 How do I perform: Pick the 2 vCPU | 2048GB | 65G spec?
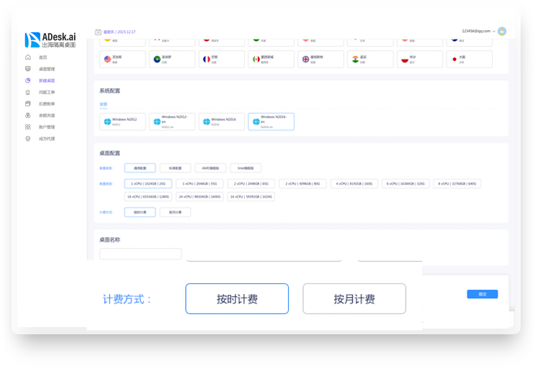click(251, 184)
